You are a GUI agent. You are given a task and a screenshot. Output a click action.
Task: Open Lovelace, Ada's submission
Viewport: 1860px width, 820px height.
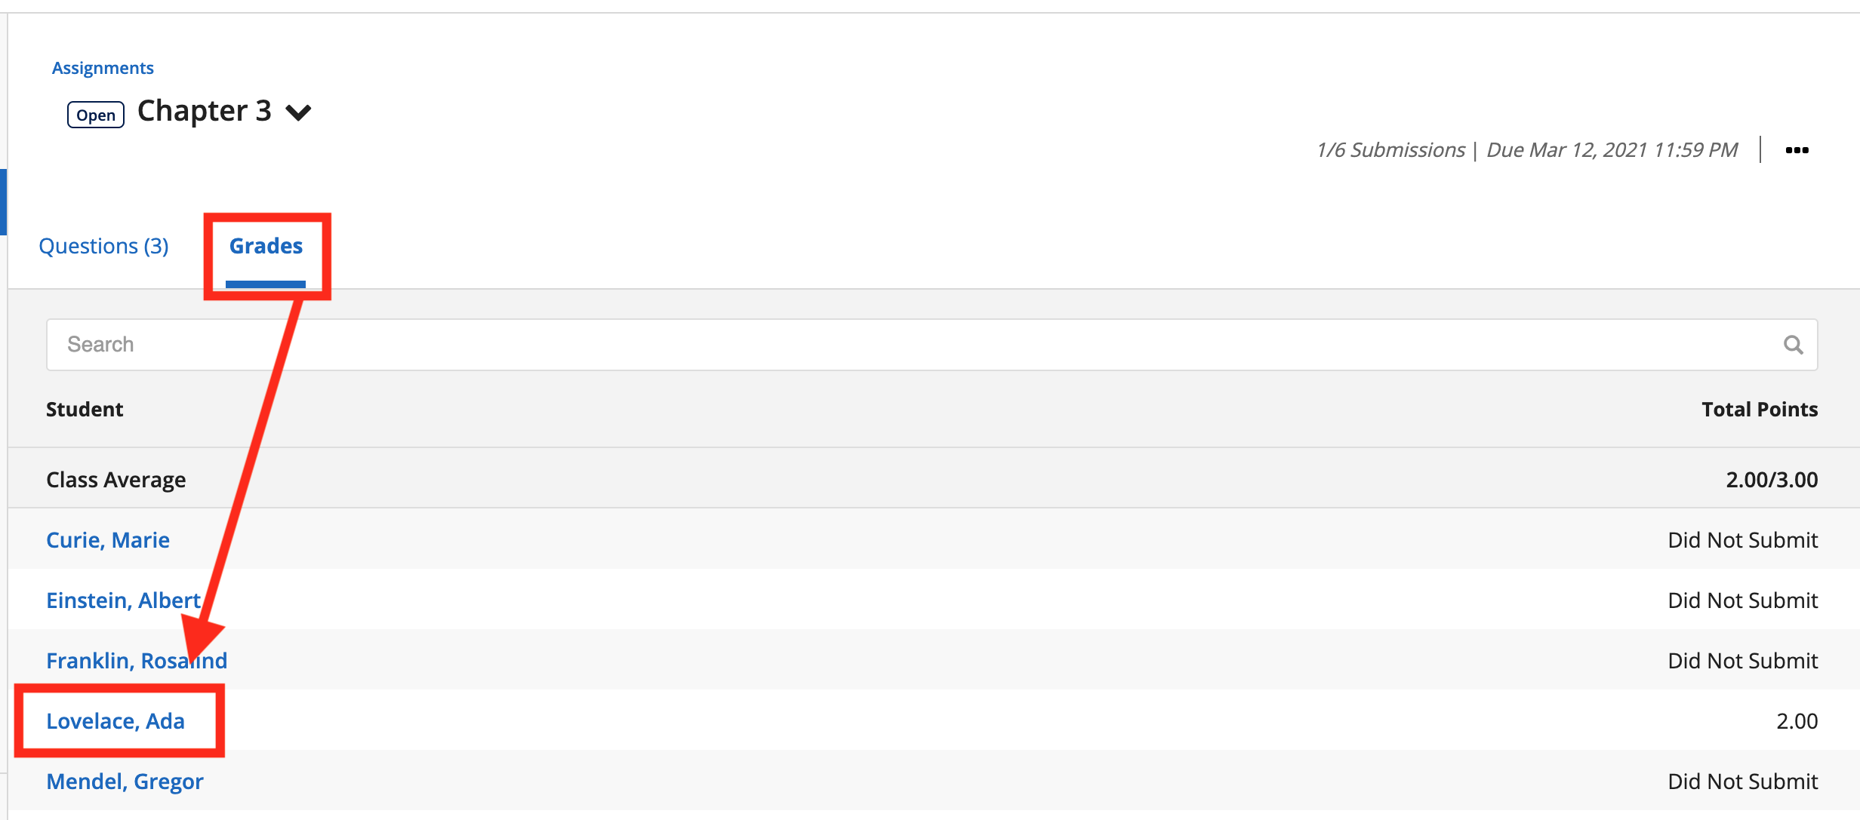pos(115,721)
